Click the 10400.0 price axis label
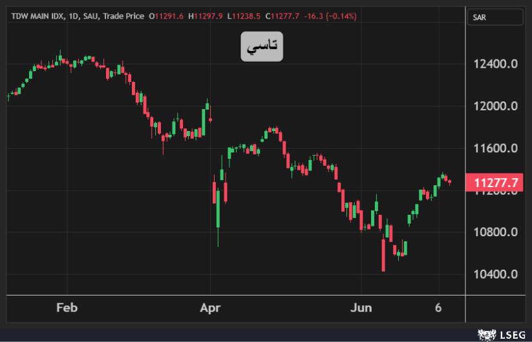 pyautogui.click(x=496, y=274)
